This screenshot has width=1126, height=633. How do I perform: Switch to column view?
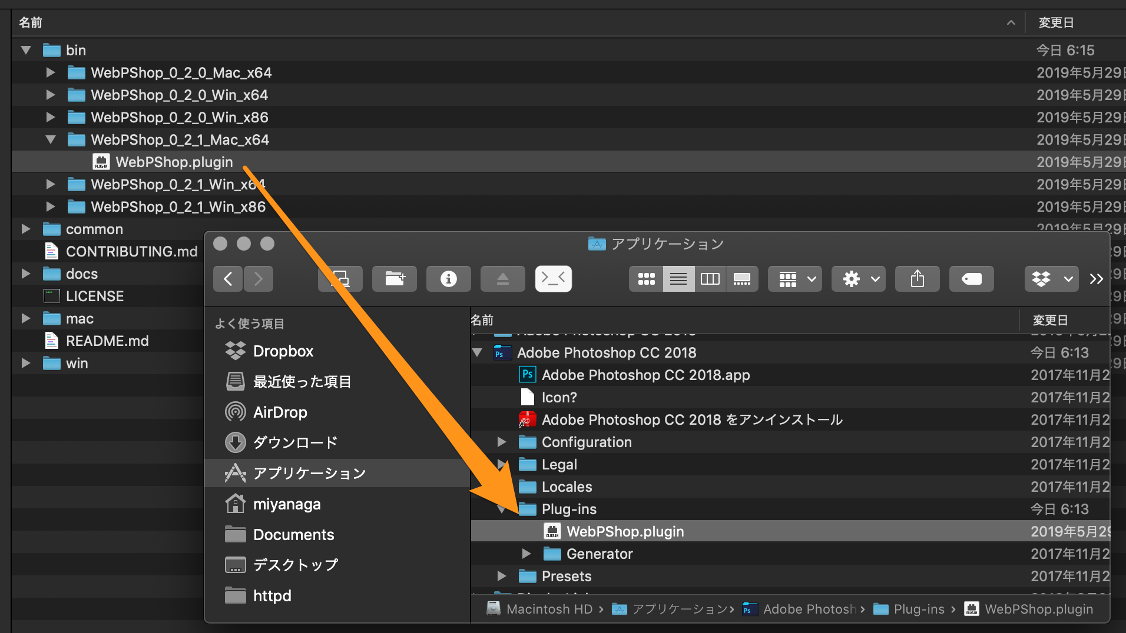[x=710, y=279]
